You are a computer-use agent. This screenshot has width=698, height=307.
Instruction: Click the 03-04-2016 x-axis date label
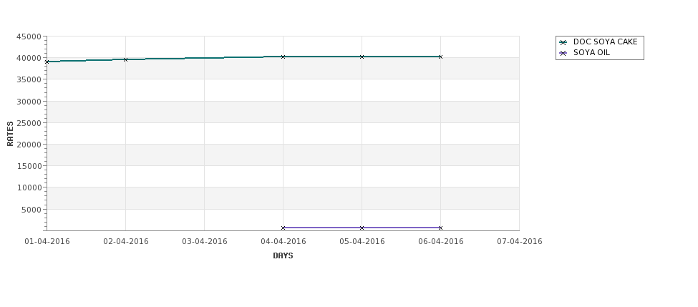click(204, 241)
